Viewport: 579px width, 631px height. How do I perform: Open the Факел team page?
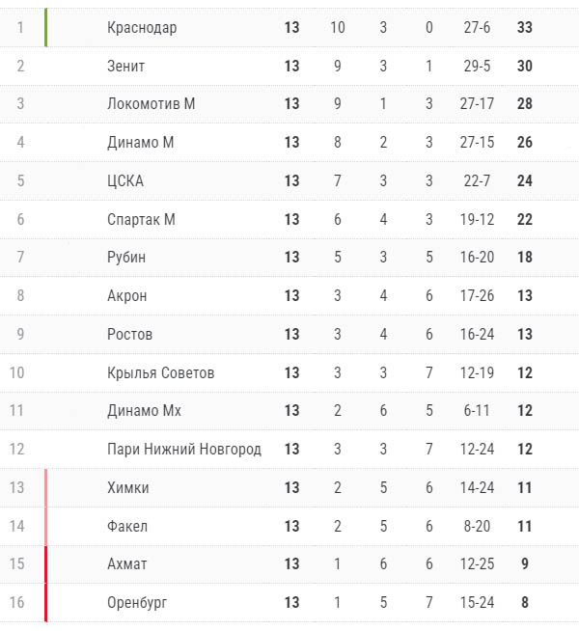[127, 527]
